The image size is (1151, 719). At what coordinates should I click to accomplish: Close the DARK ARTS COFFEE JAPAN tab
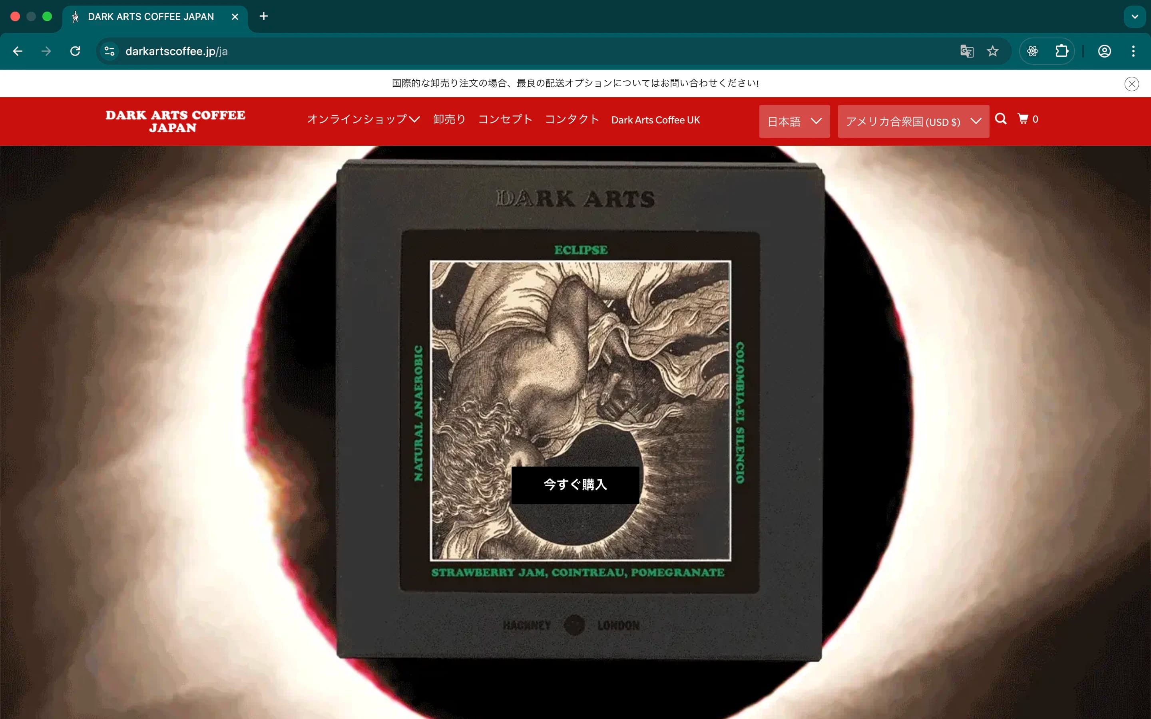click(x=235, y=17)
